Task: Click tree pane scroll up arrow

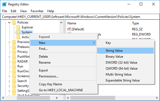Action: click(x=61, y=22)
